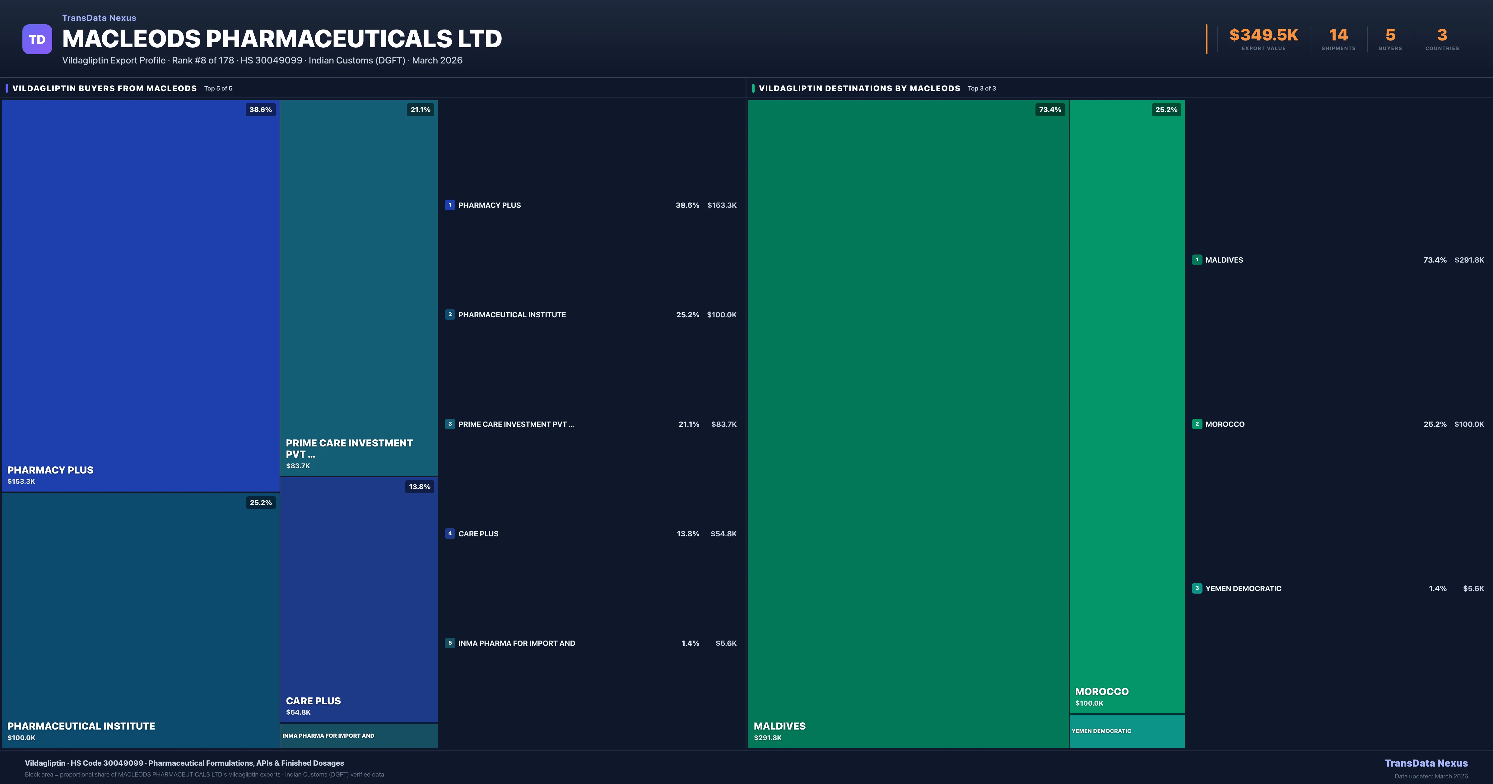Image resolution: width=1493 pixels, height=784 pixels.
Task: Click rank badge 3 beside YEMEN DEMOCRATIC
Action: (x=1197, y=588)
